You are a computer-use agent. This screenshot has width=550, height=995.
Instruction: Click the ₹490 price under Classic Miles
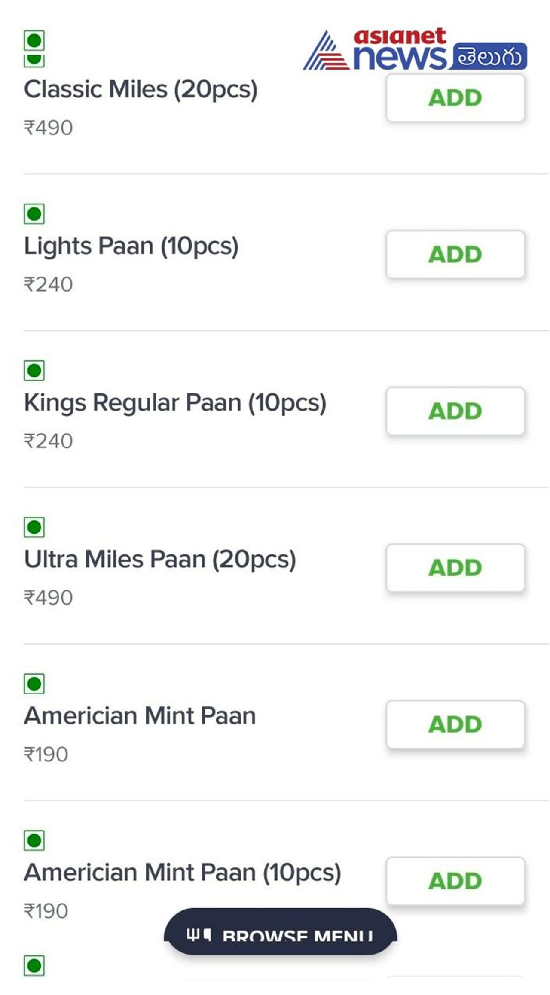tap(48, 128)
